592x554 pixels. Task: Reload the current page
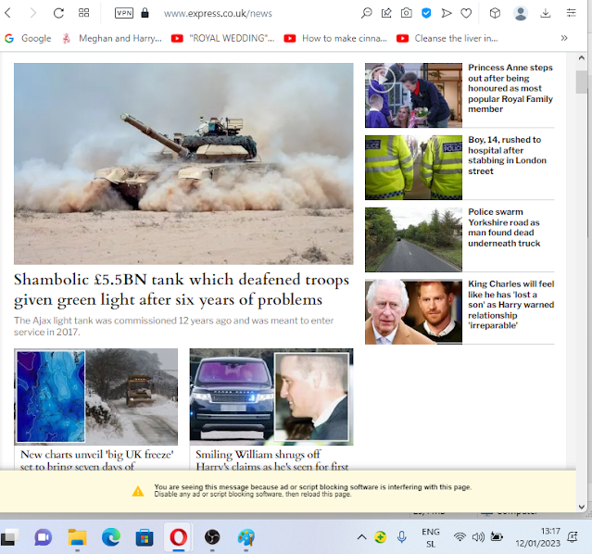(58, 13)
